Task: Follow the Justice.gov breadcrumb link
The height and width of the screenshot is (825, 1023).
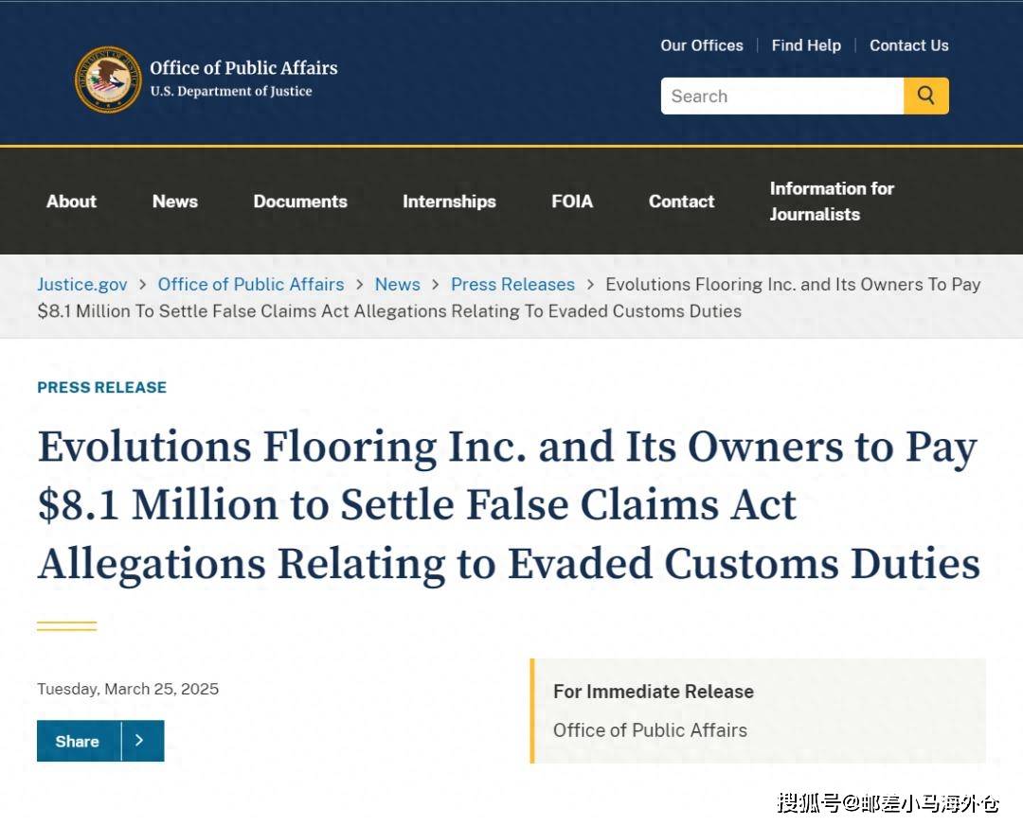Action: pyautogui.click(x=82, y=285)
